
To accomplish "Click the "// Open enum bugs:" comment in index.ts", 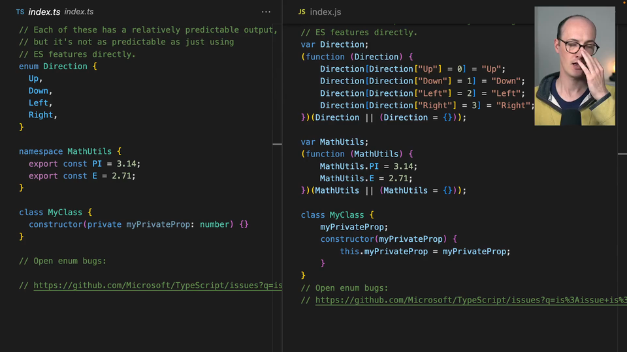I will 62,261.
